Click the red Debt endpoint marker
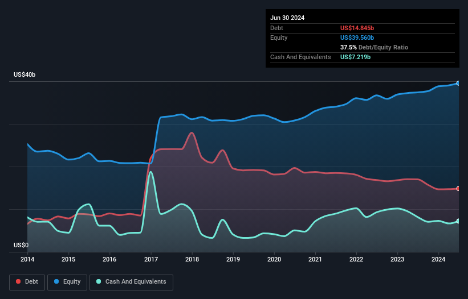The height and width of the screenshot is (299, 468). click(458, 189)
